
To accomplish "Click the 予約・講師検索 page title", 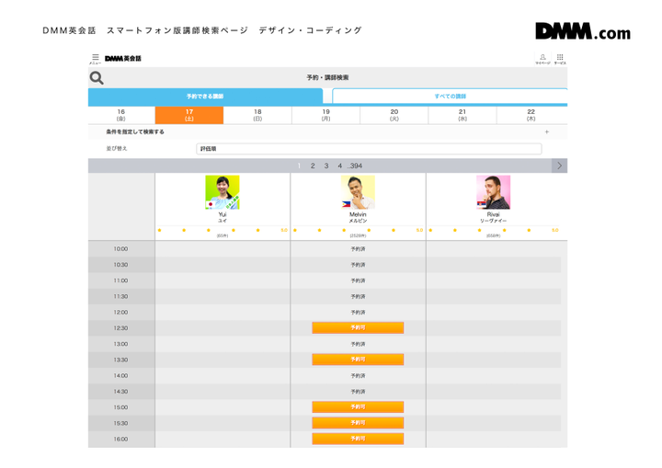I will pyautogui.click(x=327, y=78).
